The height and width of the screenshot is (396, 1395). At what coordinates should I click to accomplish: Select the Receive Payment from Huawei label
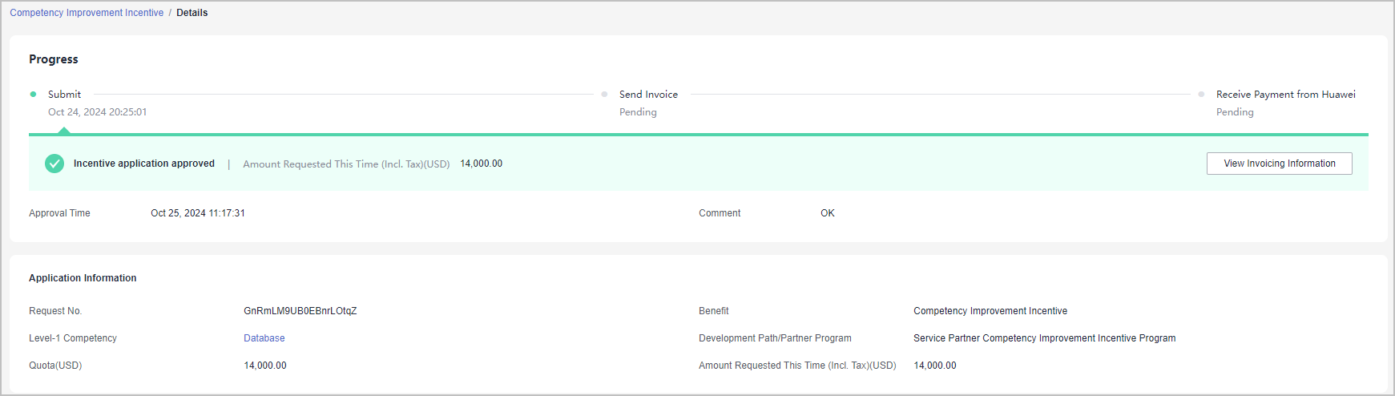coord(1285,95)
